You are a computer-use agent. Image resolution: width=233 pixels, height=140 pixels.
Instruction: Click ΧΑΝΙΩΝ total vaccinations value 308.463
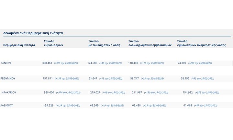click(x=47, y=63)
